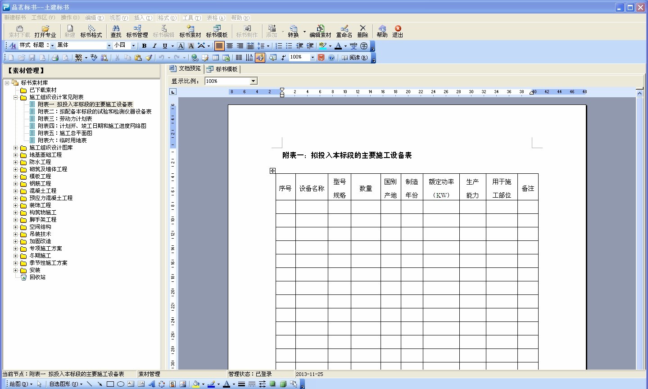Select 附表三:劳动力计划表 in the tree
This screenshot has width=648, height=389.
(x=65, y=119)
